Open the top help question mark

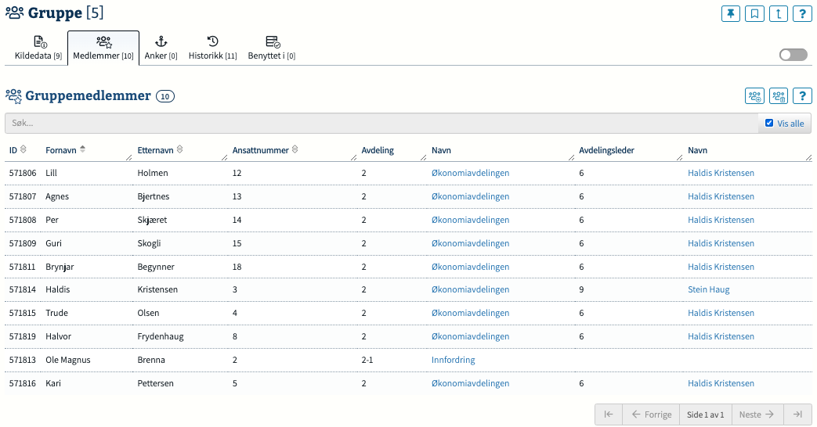click(x=802, y=13)
